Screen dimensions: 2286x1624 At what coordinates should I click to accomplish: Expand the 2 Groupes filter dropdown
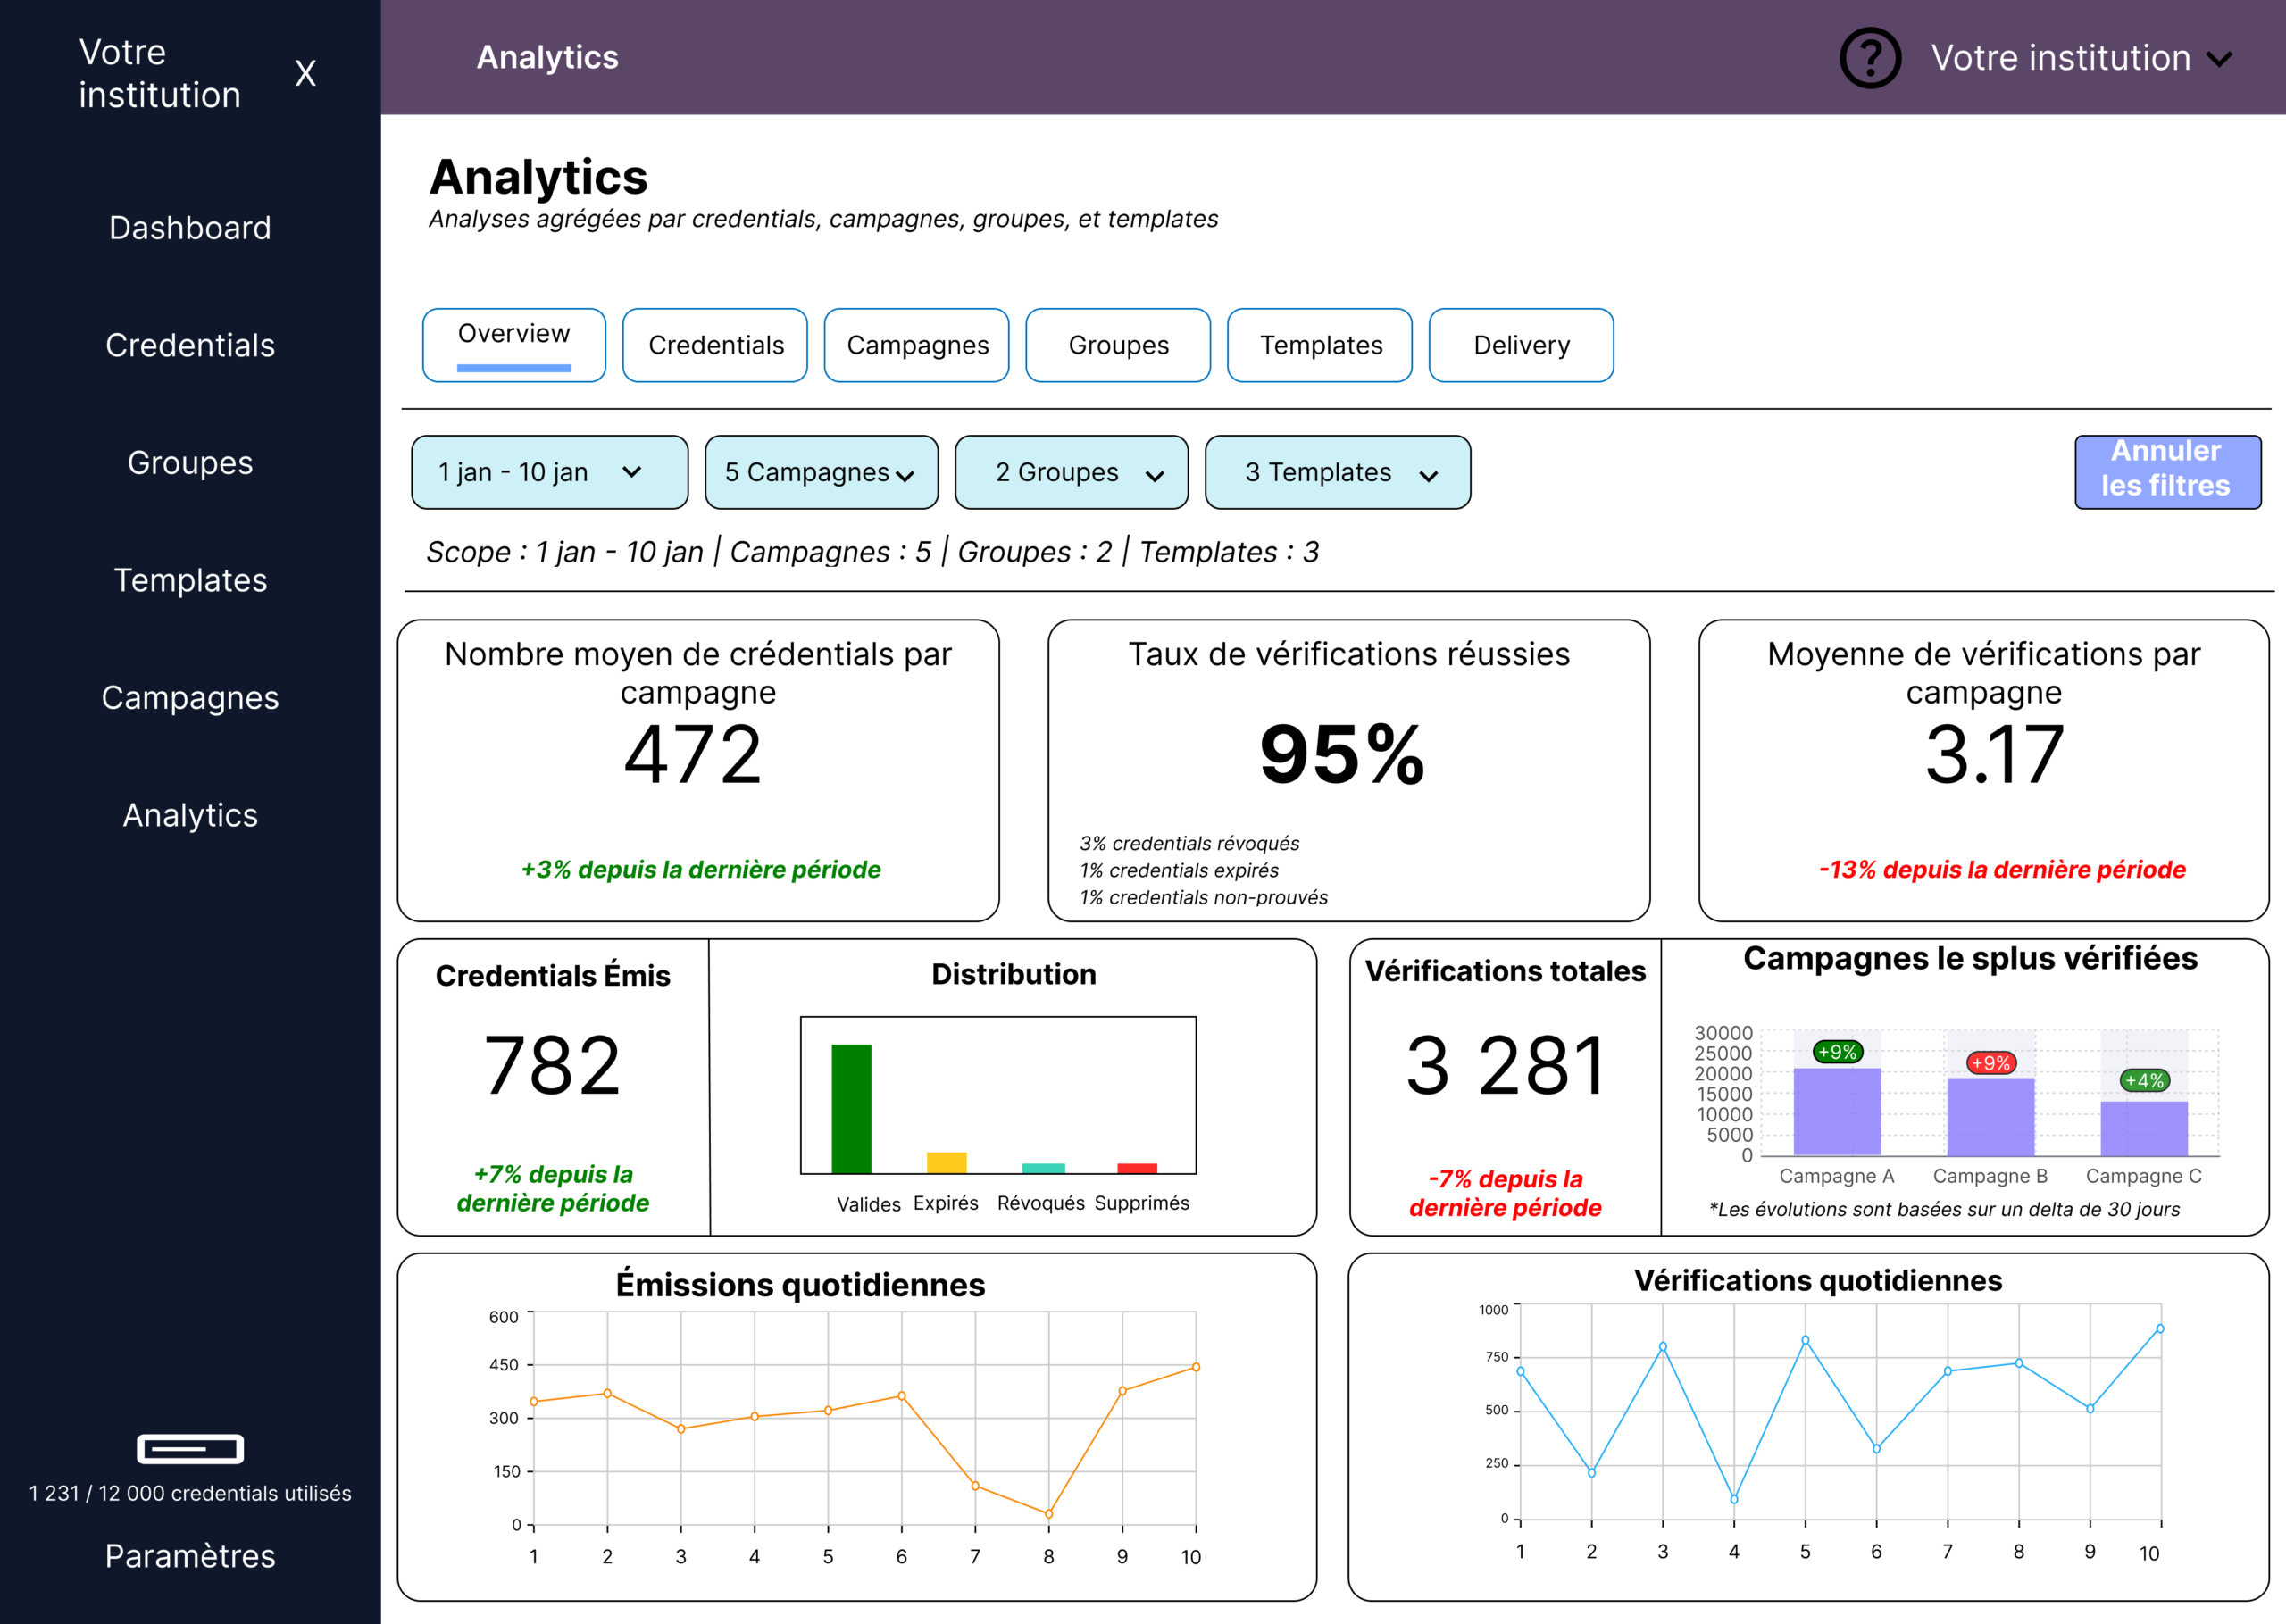click(x=1071, y=472)
